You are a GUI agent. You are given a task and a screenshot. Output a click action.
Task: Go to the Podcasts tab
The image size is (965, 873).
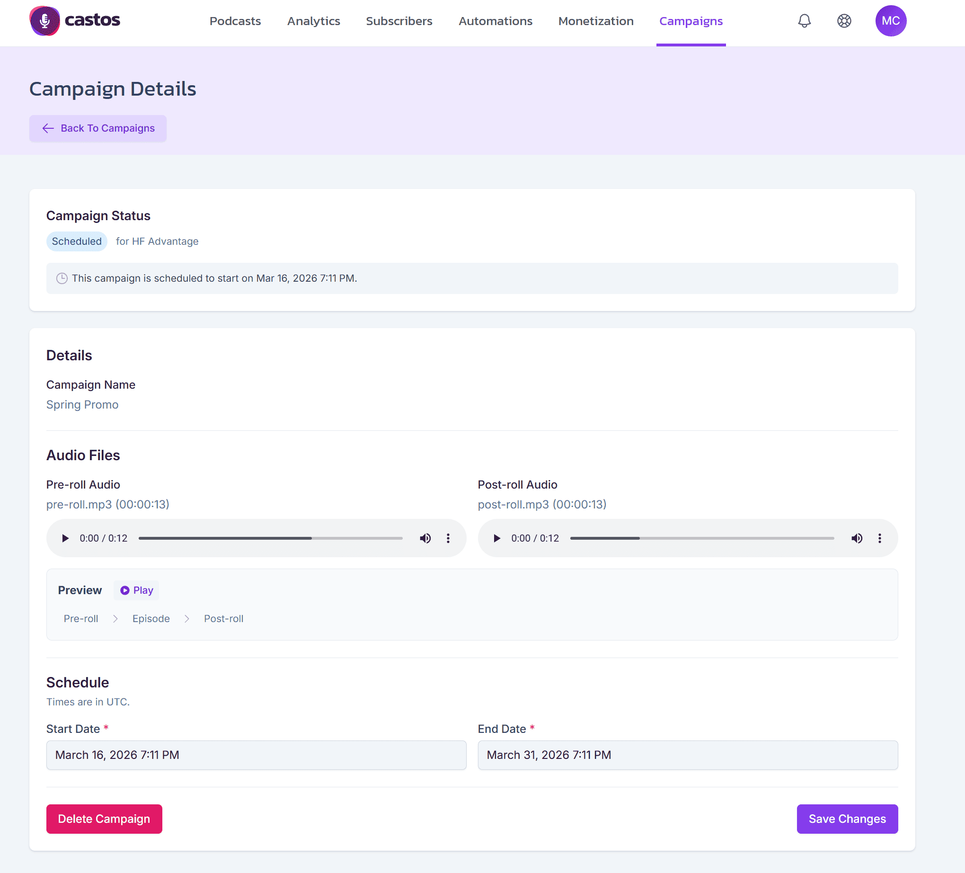(235, 21)
